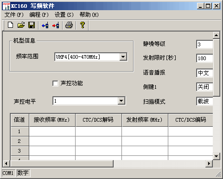The width and height of the screenshot is (223, 179).
Task: Open the 编程(P) menu
Action: click(x=39, y=15)
